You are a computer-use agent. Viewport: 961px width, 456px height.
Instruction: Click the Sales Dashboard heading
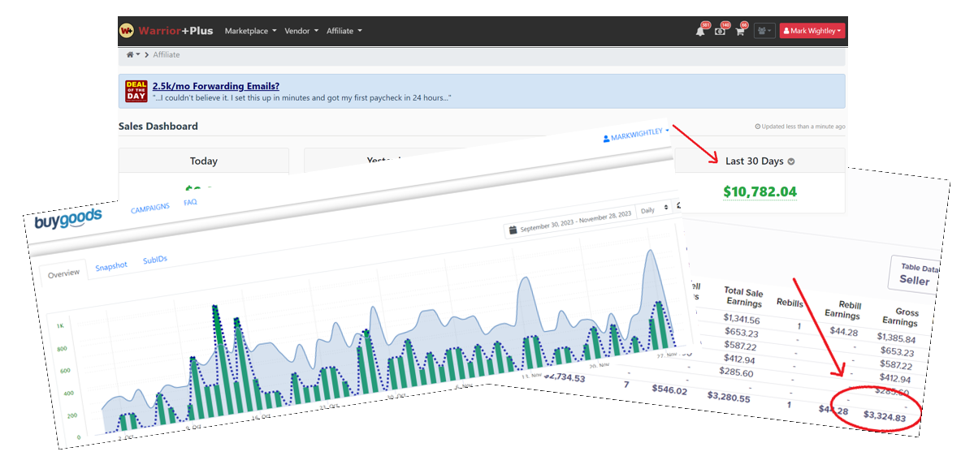158,126
